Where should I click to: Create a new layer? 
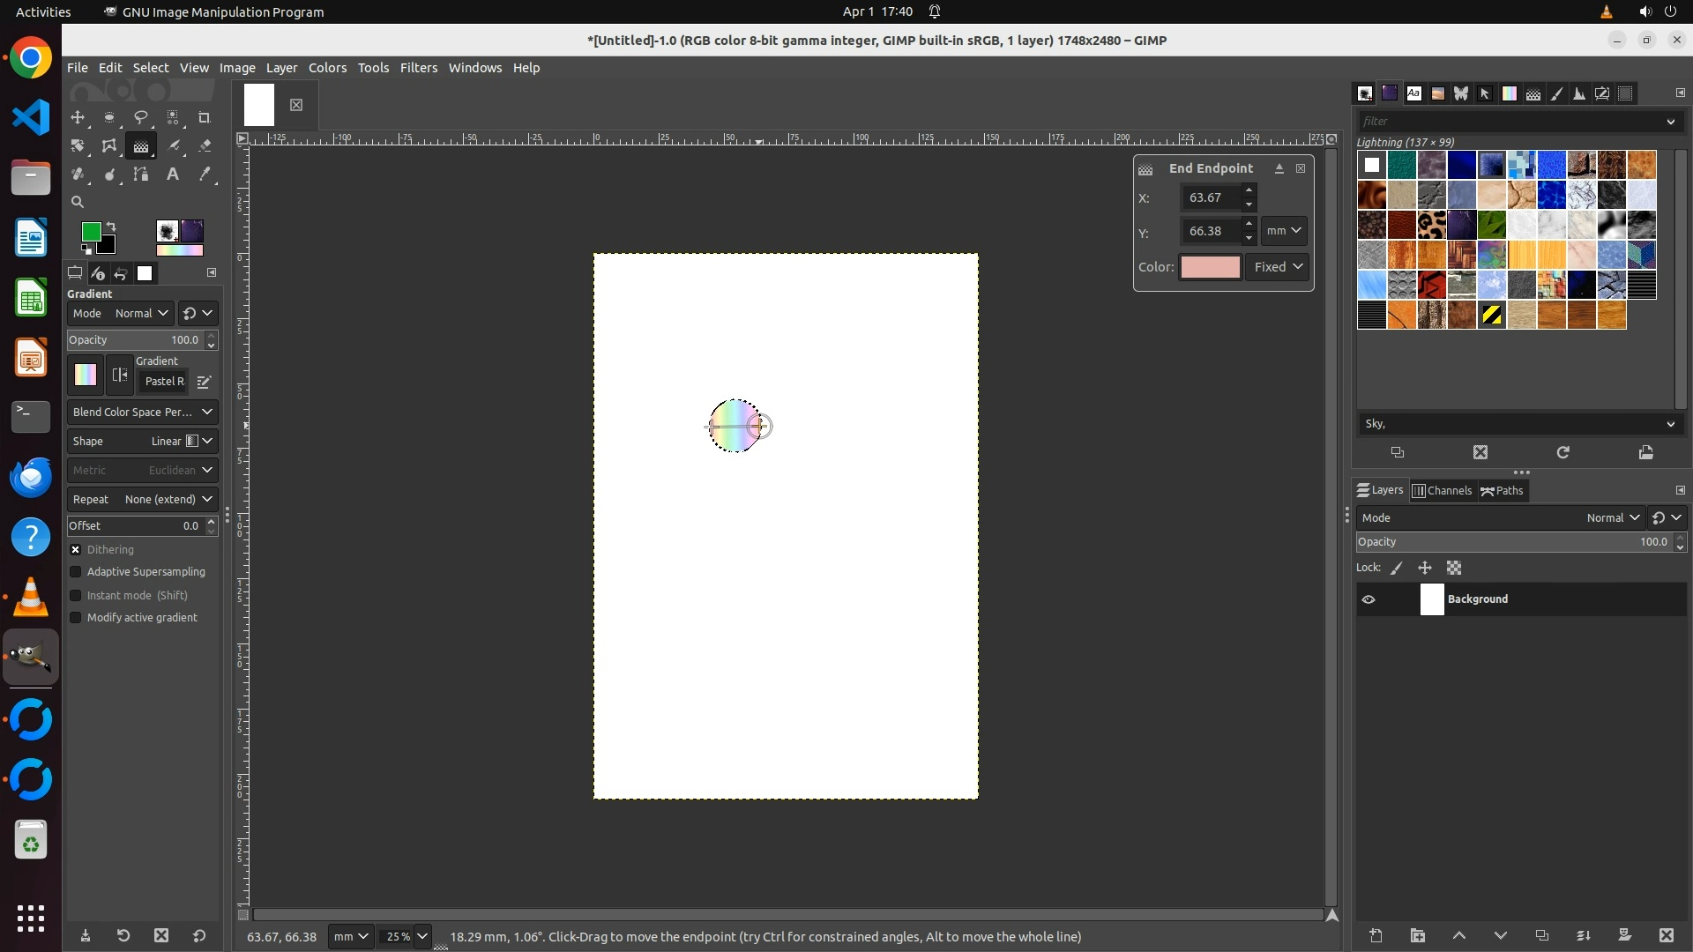[1376, 936]
